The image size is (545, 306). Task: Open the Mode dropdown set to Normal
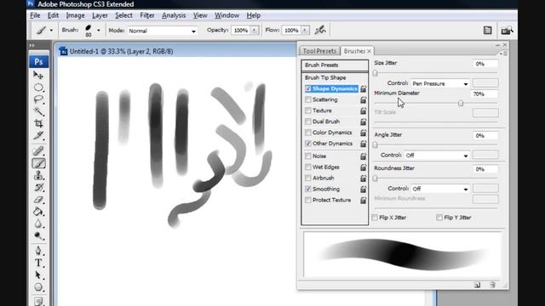pyautogui.click(x=162, y=31)
